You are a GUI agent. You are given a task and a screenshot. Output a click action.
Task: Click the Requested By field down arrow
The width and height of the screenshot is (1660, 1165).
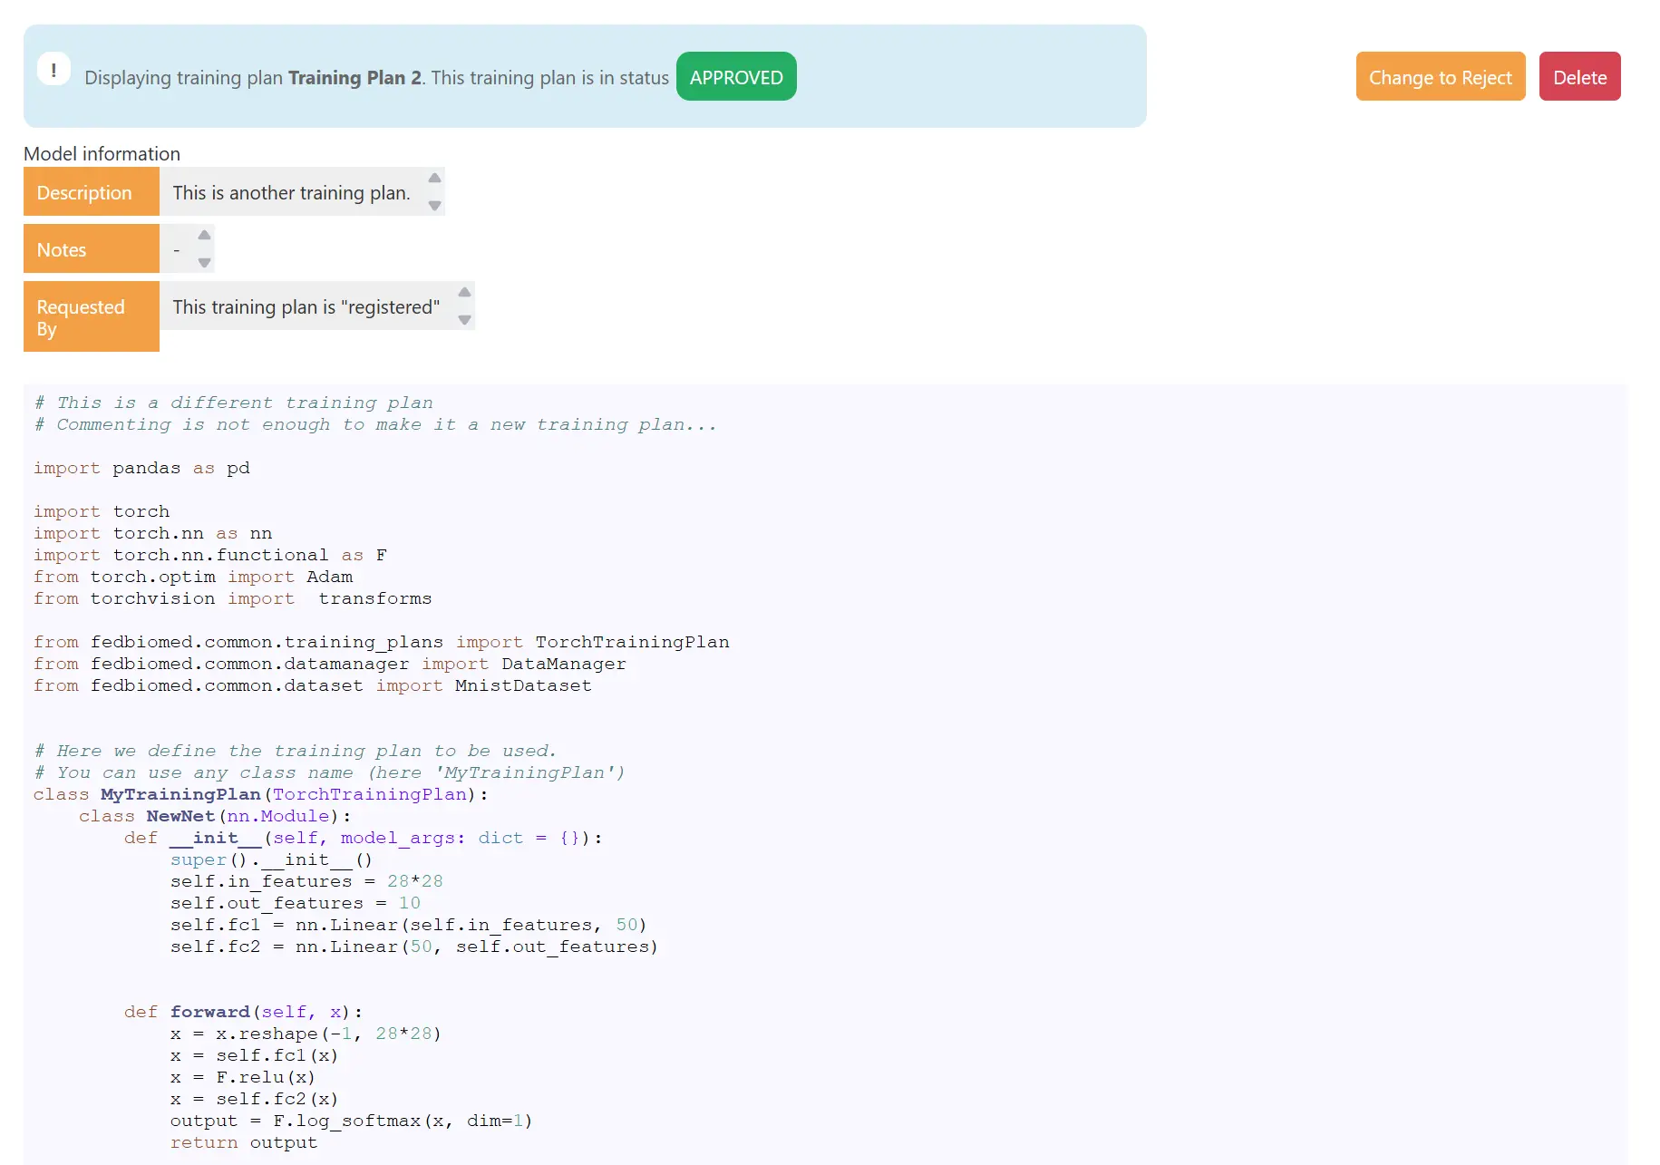tap(465, 320)
